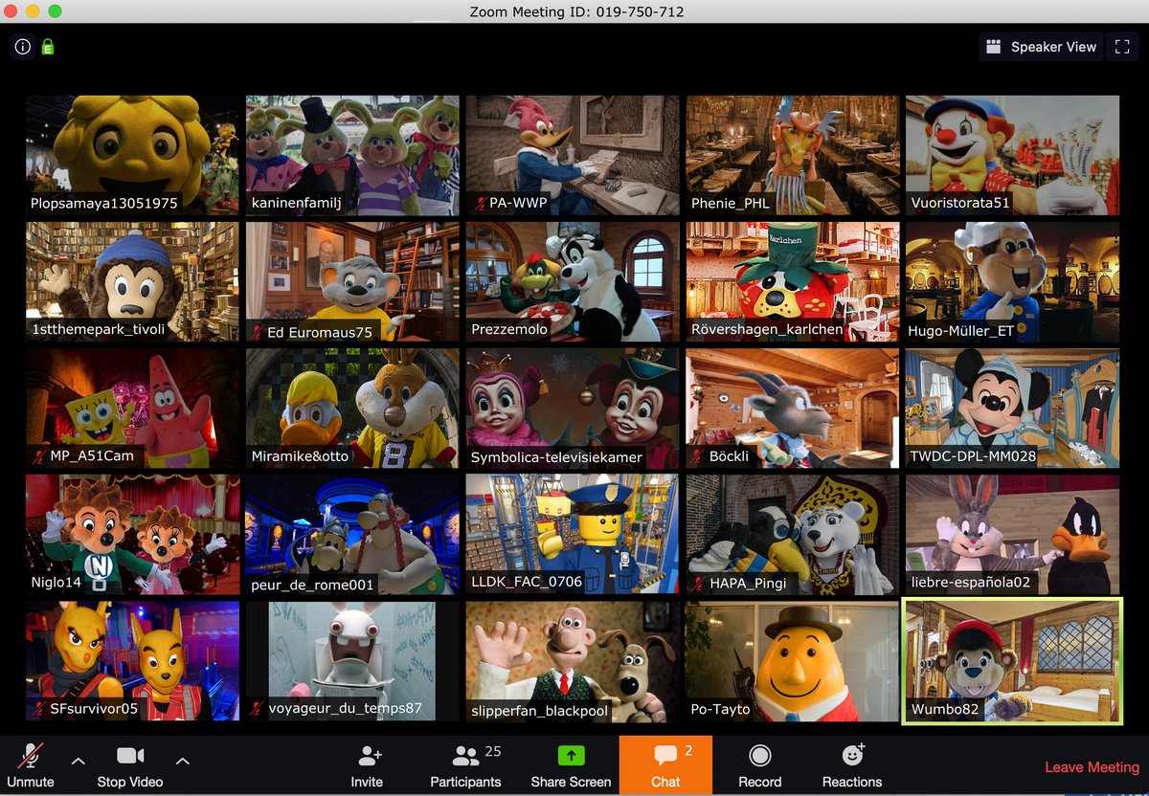Select Phenie_PHL video tile

pos(793,154)
